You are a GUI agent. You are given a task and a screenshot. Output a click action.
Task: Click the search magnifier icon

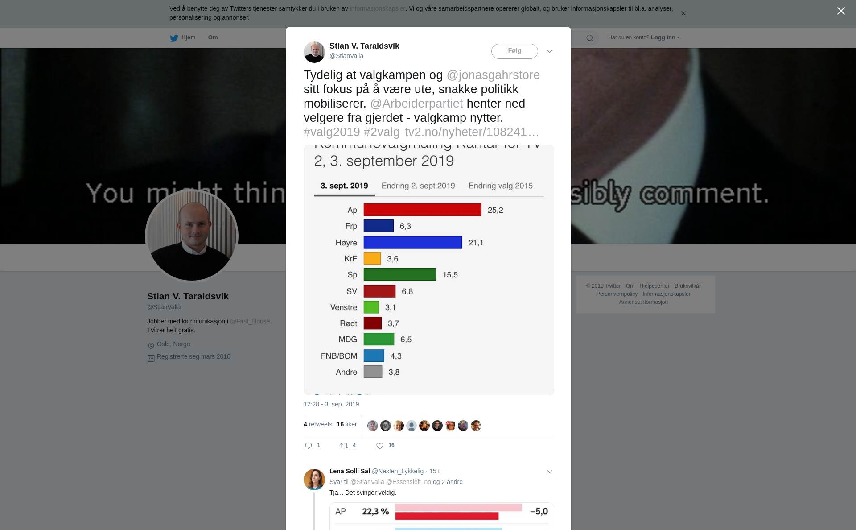click(x=590, y=38)
